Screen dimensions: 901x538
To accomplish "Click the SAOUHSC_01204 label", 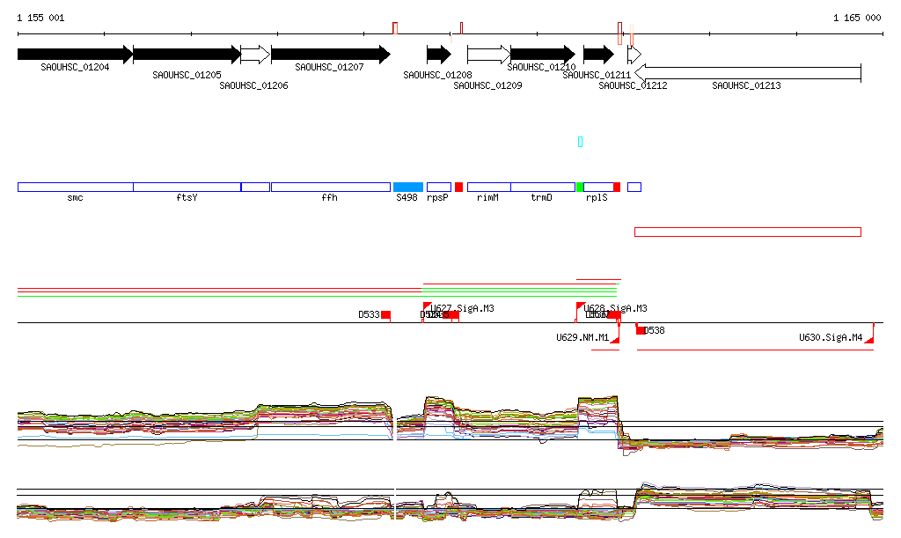I will coord(75,67).
